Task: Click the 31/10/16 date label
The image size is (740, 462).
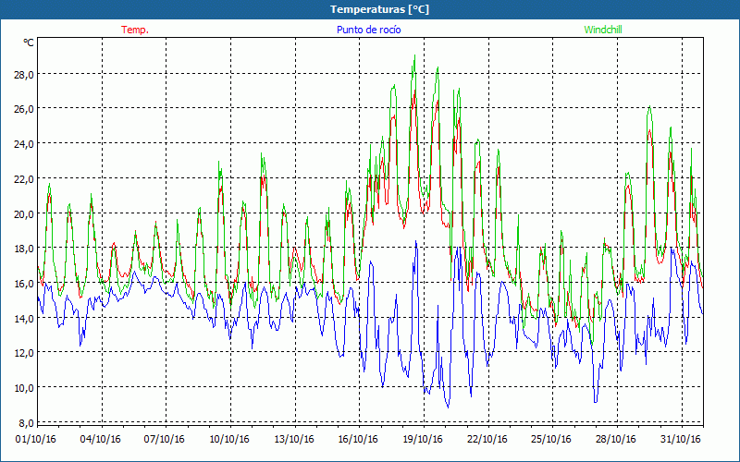Action: click(x=680, y=440)
